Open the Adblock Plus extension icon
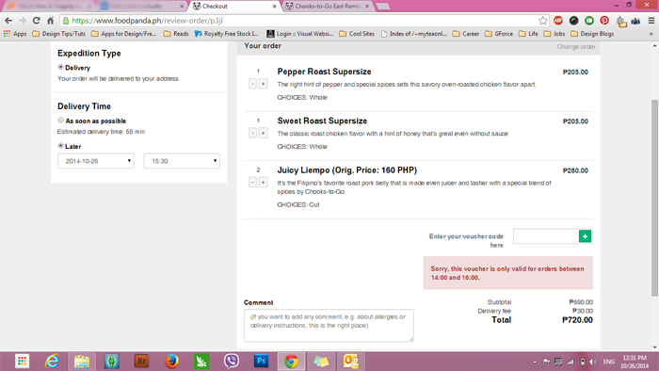659x371 pixels. 558,21
